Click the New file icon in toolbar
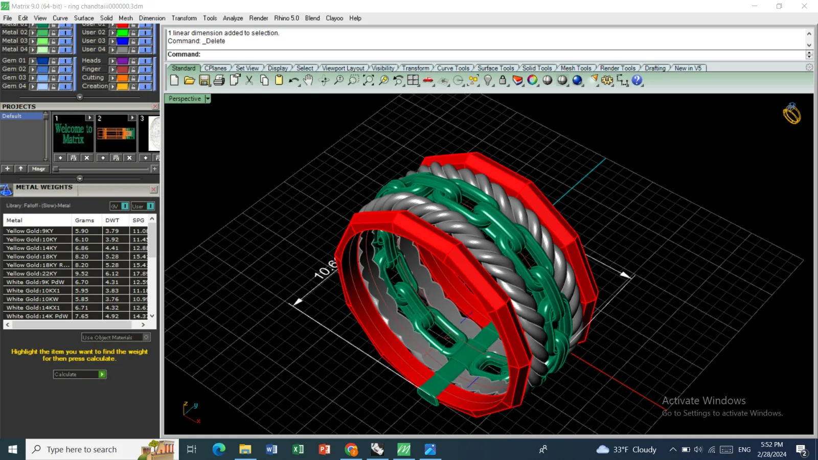This screenshot has height=460, width=818. (x=174, y=80)
